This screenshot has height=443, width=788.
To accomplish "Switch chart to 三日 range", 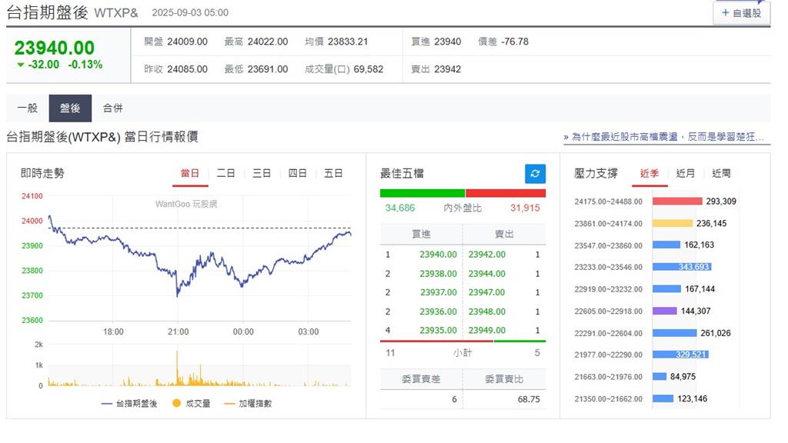I will (x=262, y=173).
